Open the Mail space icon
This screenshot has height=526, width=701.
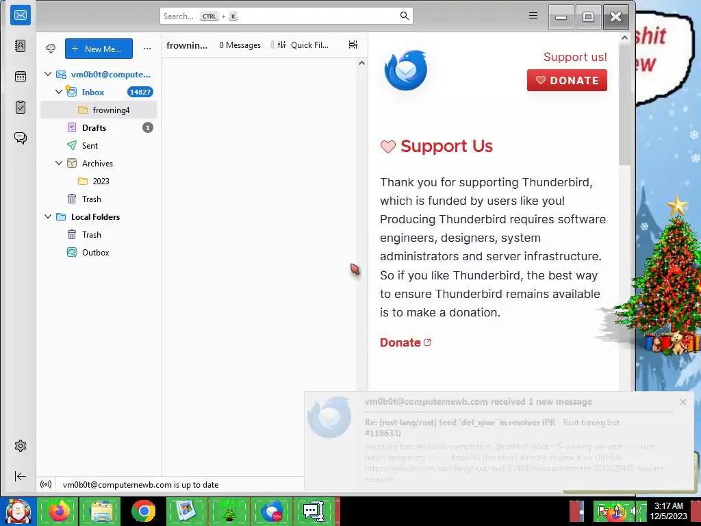pyautogui.click(x=20, y=16)
